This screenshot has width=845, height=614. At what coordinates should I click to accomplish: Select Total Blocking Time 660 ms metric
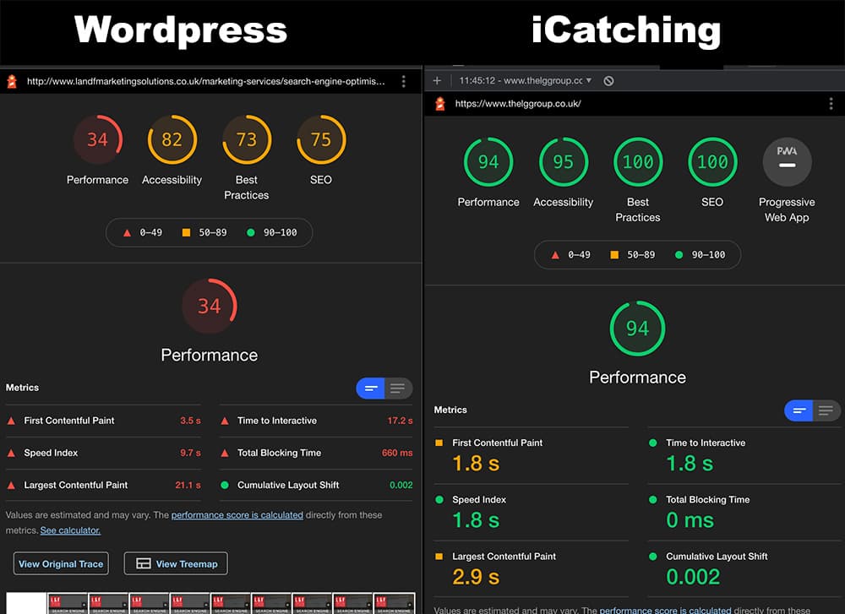point(316,453)
